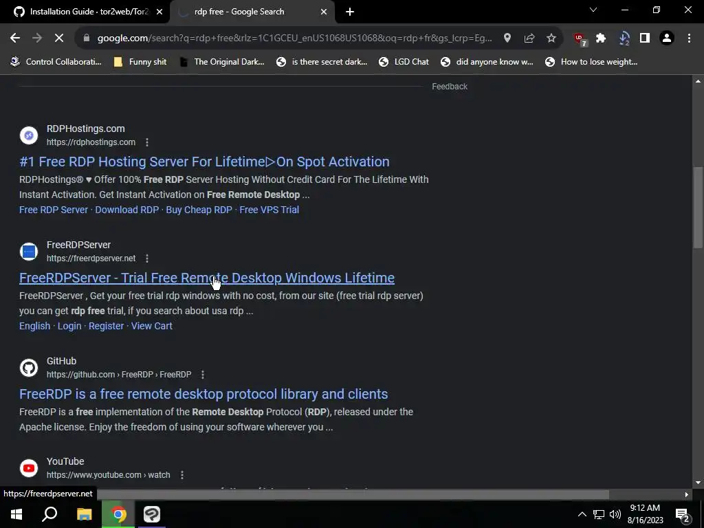This screenshot has height=528, width=704.
Task: Click the RDPHostings.com site favicon
Action: [29, 135]
